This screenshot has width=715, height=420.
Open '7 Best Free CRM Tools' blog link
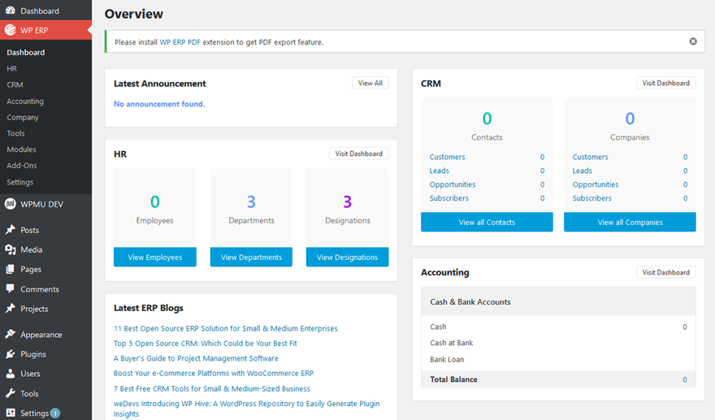(211, 388)
